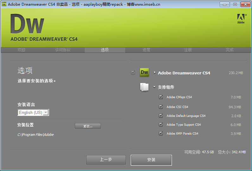Click the 2.0 KB size value
This screenshot has height=171, width=252.
coord(236,116)
